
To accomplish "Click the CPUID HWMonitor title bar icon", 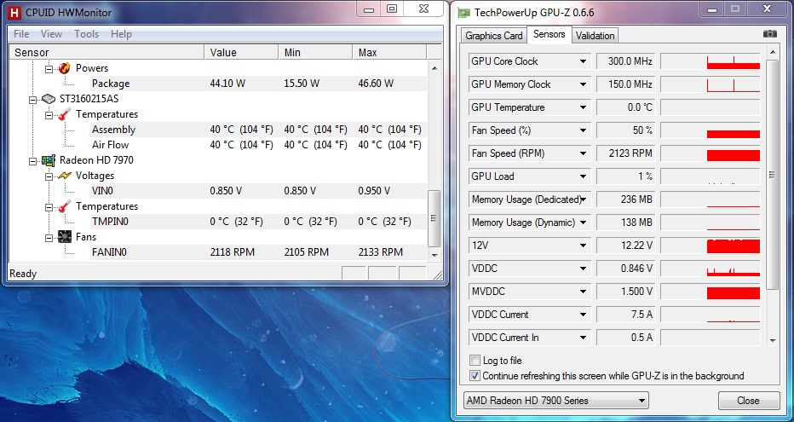I will [14, 12].
